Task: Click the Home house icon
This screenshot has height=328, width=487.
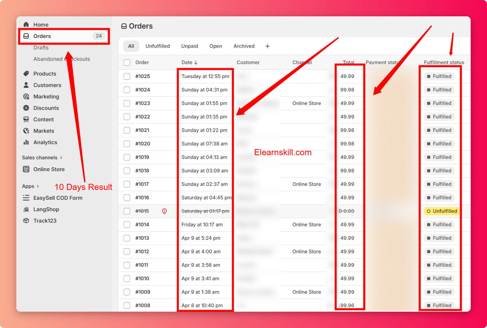Action: click(x=26, y=25)
